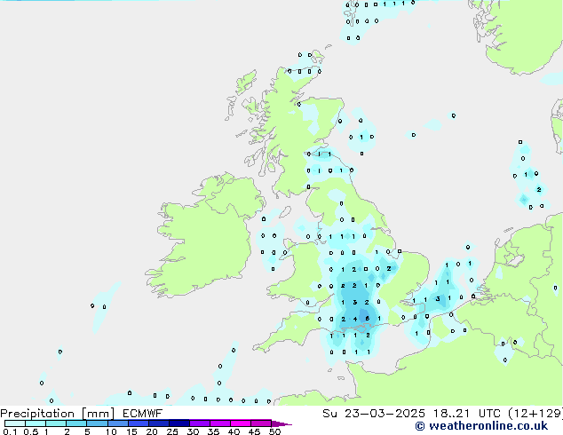The image size is (563, 435).
Task: Click the '35' legend scale label
Action: click(213, 431)
